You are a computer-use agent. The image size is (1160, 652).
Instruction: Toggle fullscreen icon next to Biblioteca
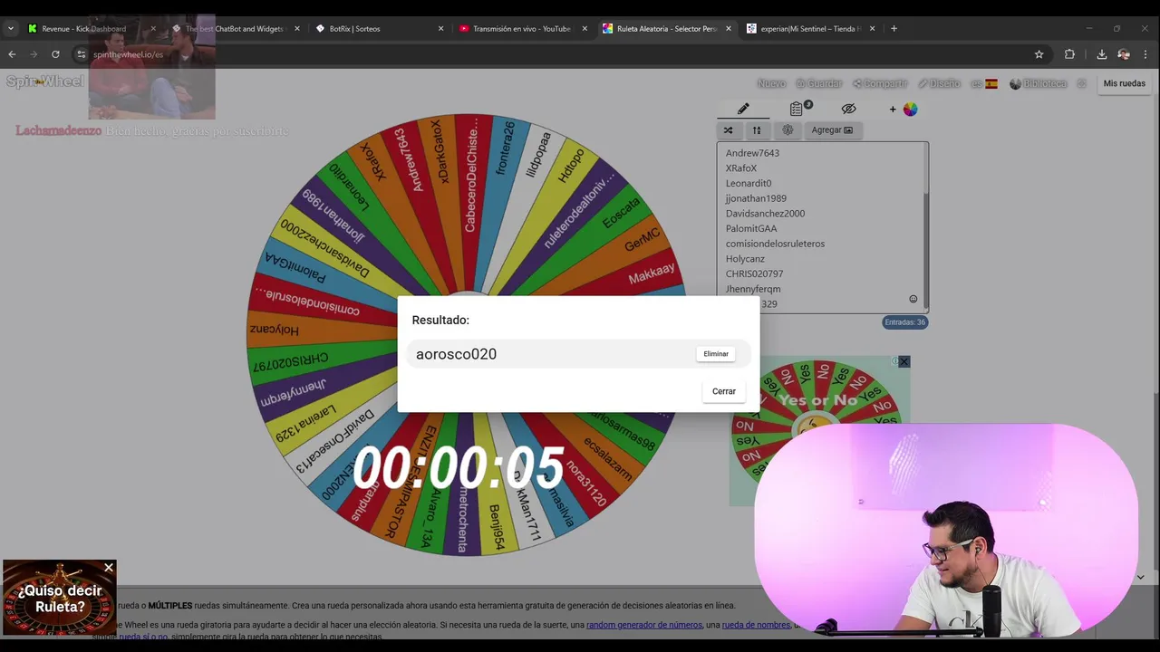[1081, 83]
